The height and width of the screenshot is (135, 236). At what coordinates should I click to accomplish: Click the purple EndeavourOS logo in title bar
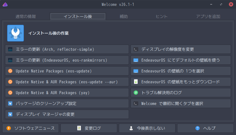coord(5,4)
